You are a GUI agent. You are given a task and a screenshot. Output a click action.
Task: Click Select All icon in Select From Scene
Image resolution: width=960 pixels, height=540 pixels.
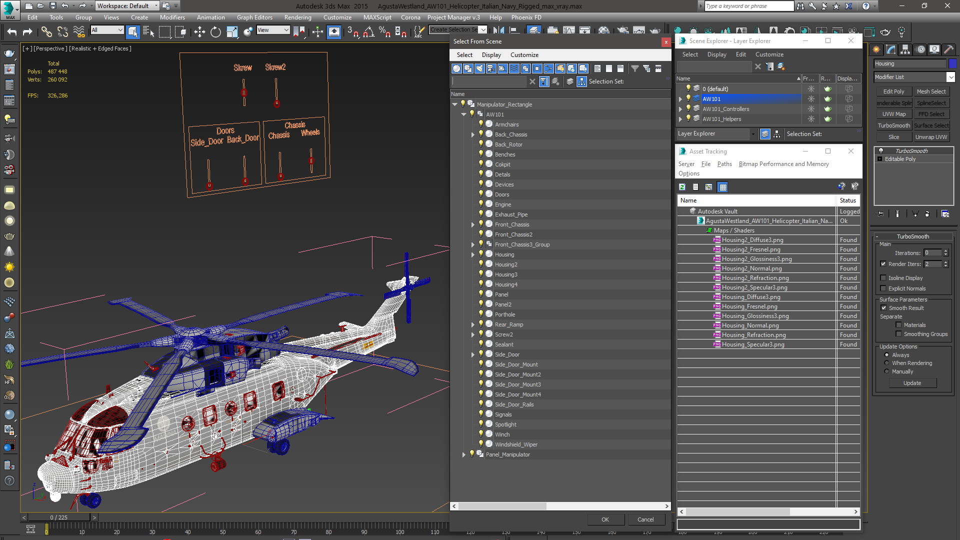[597, 68]
